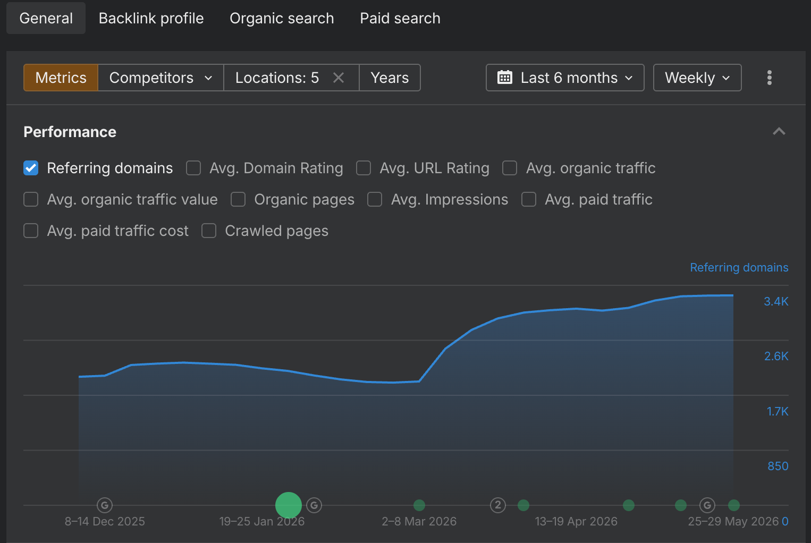Click the 850 axis value
The height and width of the screenshot is (543, 811).
[x=778, y=466]
